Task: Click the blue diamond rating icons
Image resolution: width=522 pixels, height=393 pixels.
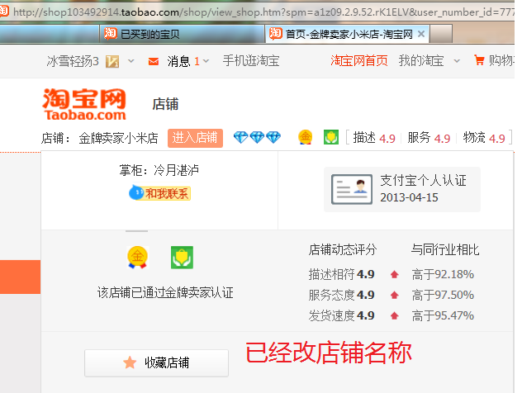Action: pos(257,137)
